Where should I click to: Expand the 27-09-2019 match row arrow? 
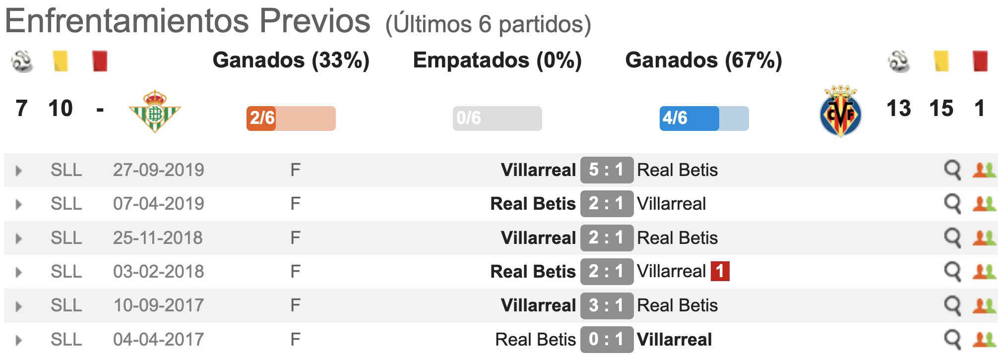(x=19, y=171)
